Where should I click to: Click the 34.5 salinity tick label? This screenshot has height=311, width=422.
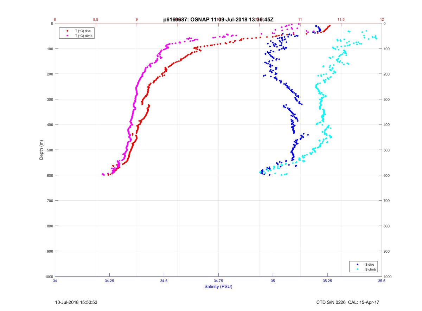pyautogui.click(x=164, y=281)
